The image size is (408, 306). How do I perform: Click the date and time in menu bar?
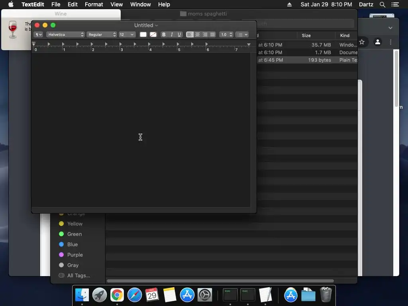(326, 4)
